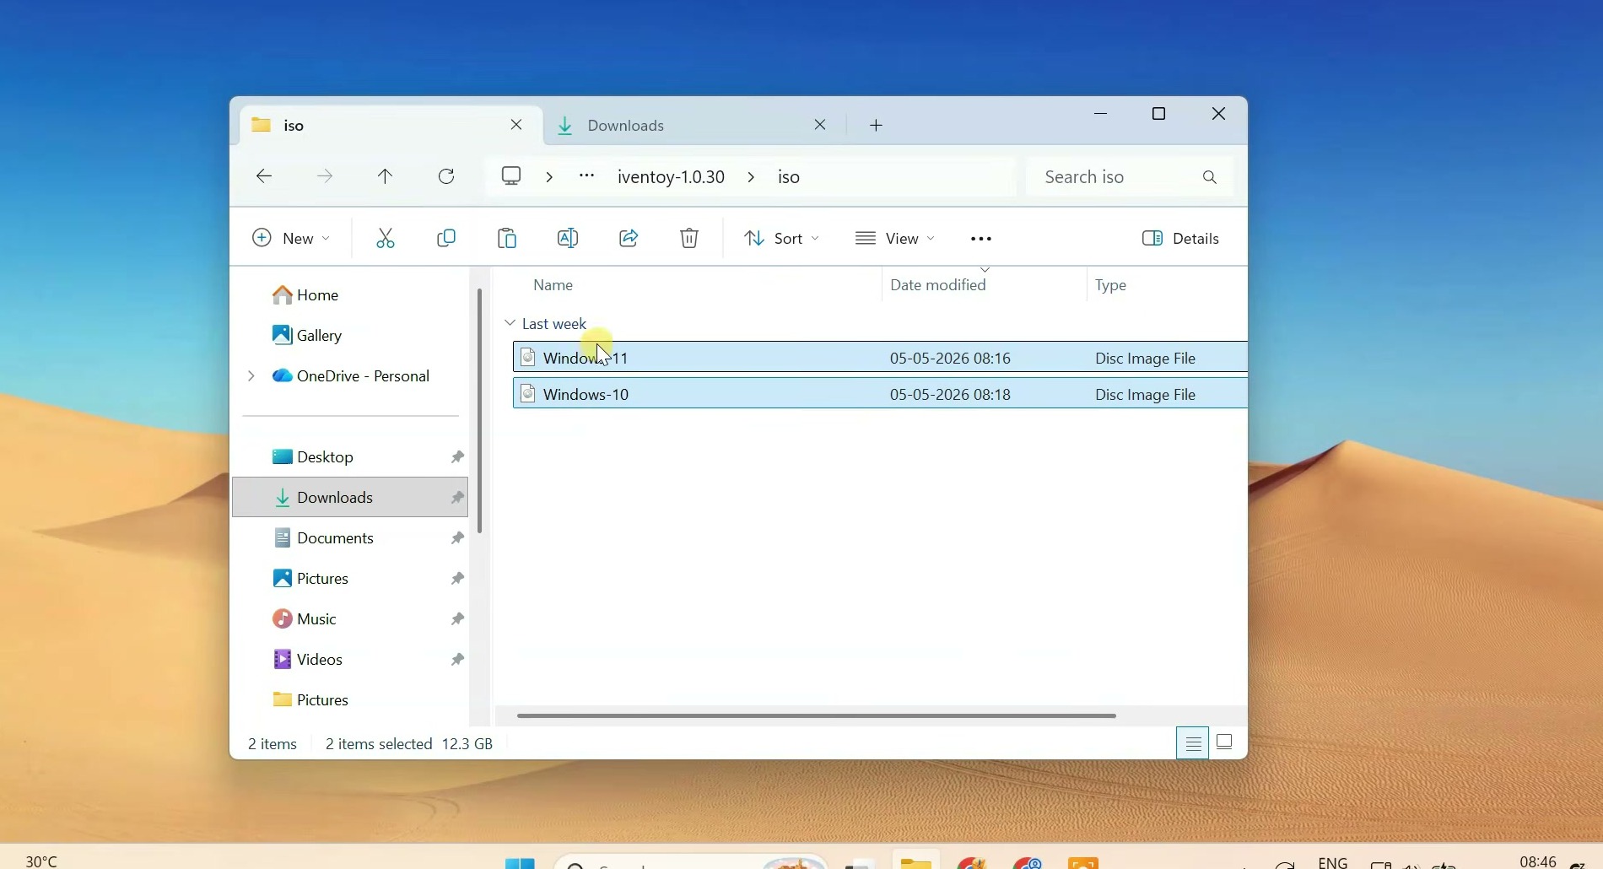Switch to details list view icon in the status bar
Screen dimensions: 1603x869
tap(1192, 743)
